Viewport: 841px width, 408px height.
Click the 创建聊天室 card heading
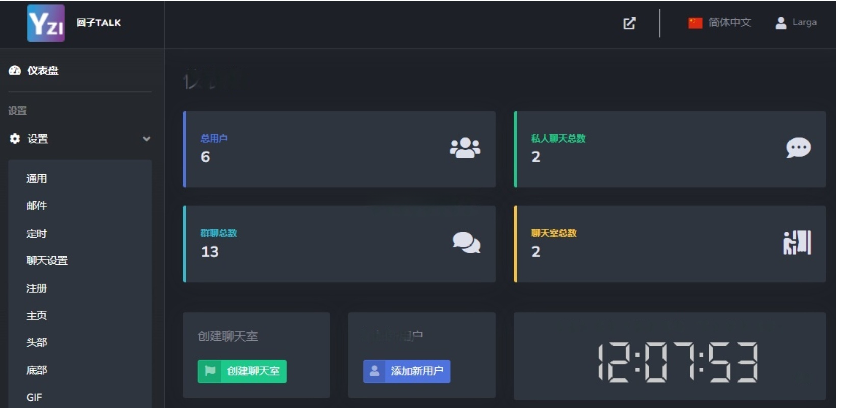tap(228, 336)
